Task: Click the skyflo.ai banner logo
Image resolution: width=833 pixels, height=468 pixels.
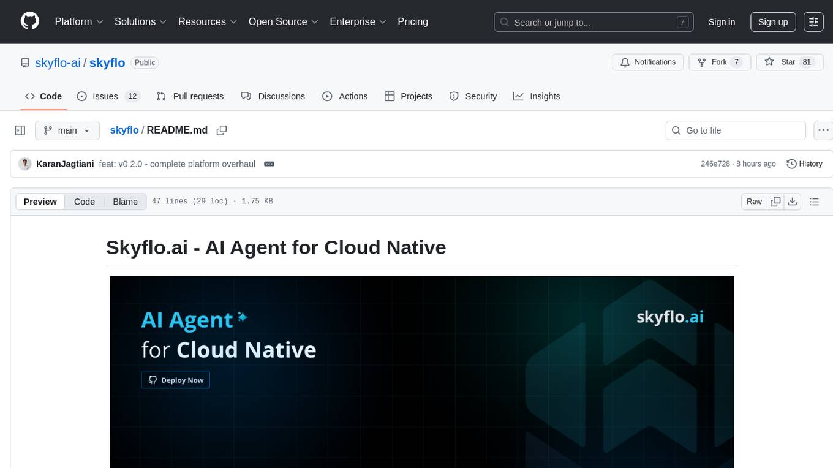Action: [670, 317]
